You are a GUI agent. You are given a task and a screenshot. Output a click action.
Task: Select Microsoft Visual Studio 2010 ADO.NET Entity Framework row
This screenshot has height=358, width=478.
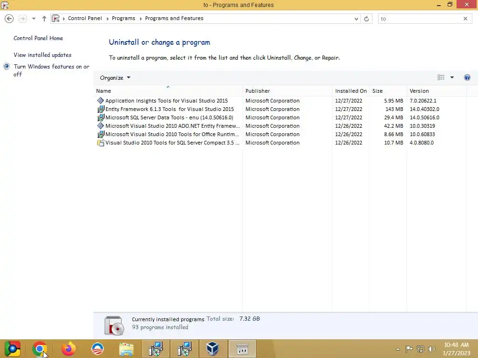[173, 126]
